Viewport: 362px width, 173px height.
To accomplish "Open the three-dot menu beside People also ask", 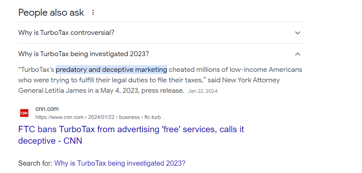I will (x=93, y=13).
